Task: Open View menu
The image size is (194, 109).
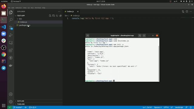Action: [x=25, y=8]
